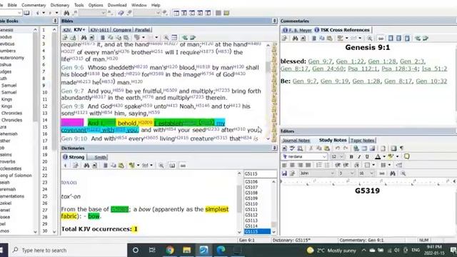
Task: Click the Save disk icon in Editors toolbar
Action: coord(284,173)
